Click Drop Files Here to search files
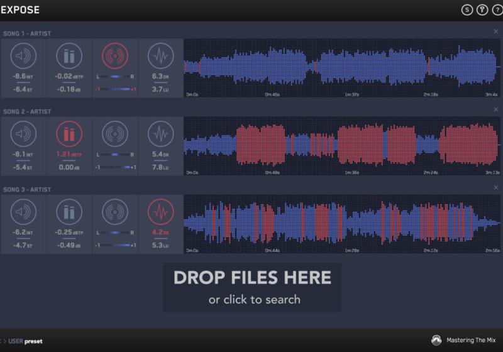Image resolution: width=503 pixels, height=352 pixels. coord(252,287)
